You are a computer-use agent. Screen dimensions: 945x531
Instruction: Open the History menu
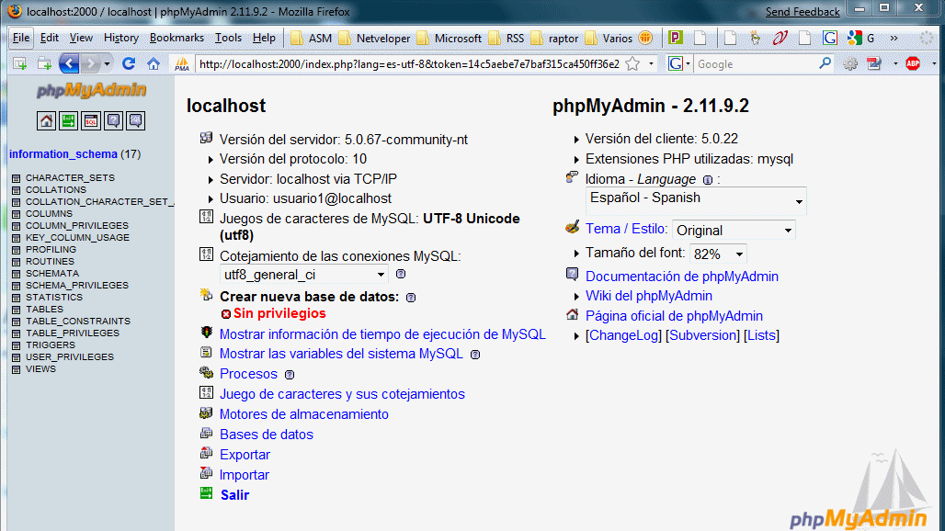tap(121, 38)
